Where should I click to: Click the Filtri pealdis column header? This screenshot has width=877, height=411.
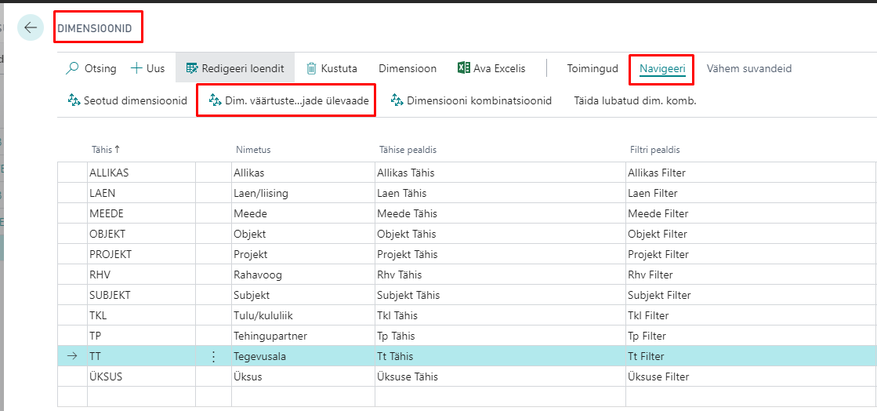(x=654, y=149)
